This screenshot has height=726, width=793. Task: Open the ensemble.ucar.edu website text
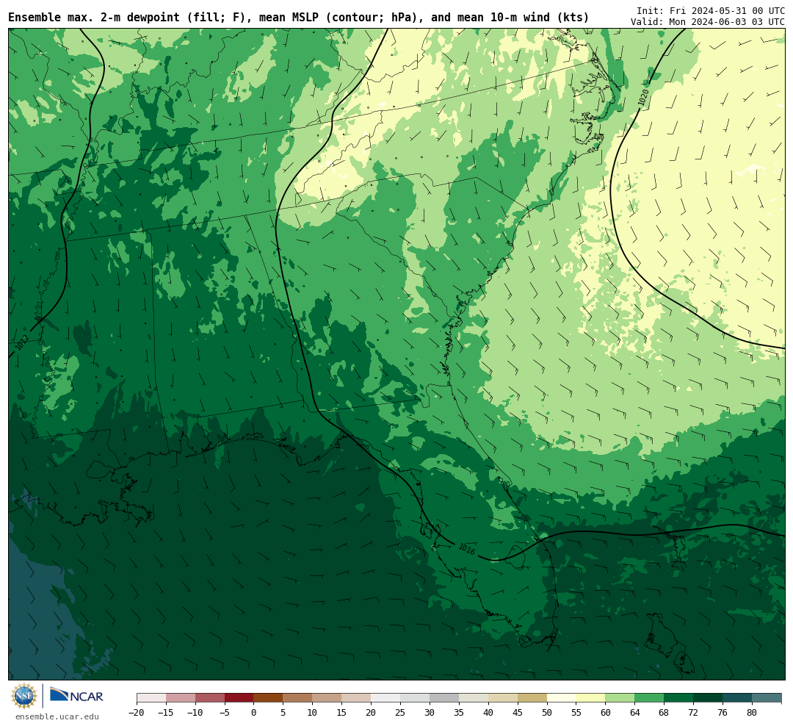57,716
